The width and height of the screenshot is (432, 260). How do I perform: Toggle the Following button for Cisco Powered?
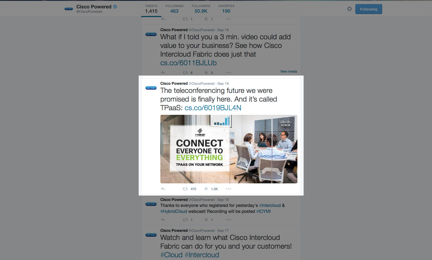[369, 9]
